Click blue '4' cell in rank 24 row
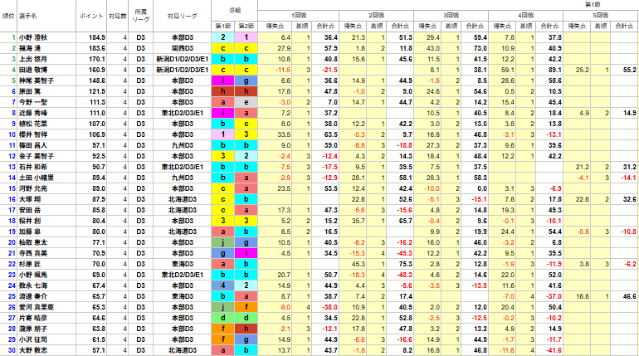 223,285
